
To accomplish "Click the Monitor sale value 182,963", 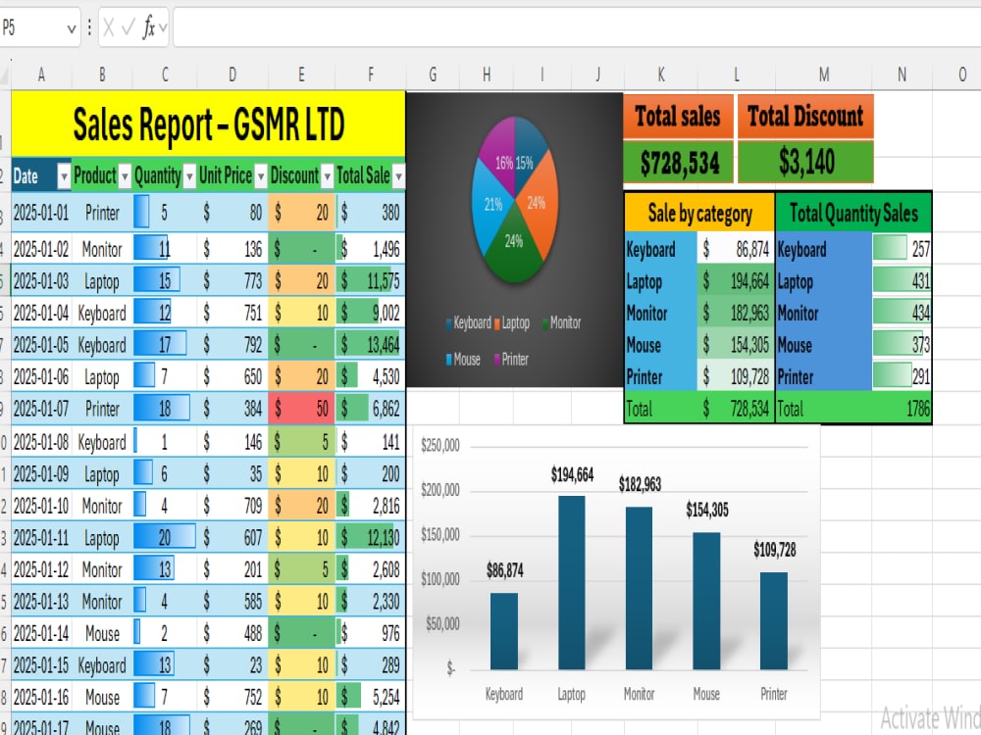I will tap(736, 313).
